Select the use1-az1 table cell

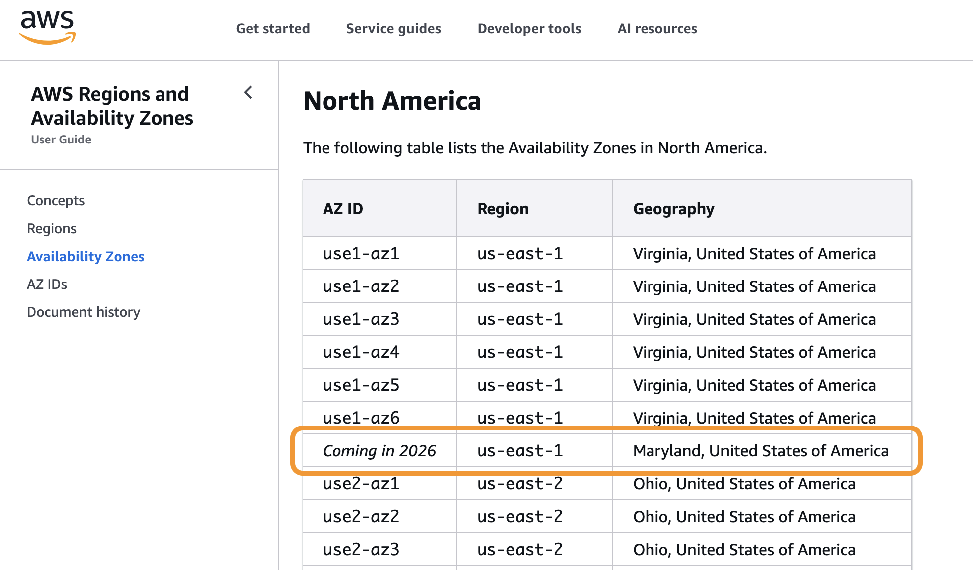pyautogui.click(x=361, y=254)
